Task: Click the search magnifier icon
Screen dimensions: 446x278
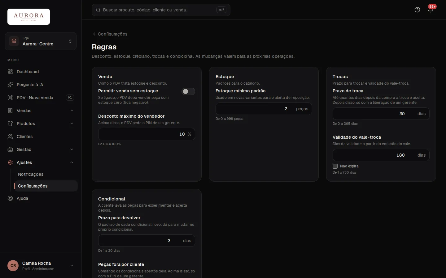Action: (x=98, y=10)
